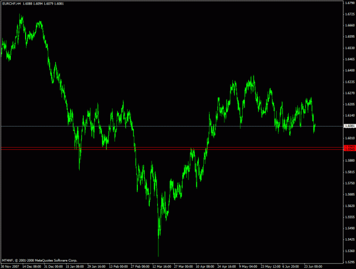This screenshot has width=356, height=269.
Task: Click the 23 Jun 00:00 time label
Action: [x=313, y=267]
